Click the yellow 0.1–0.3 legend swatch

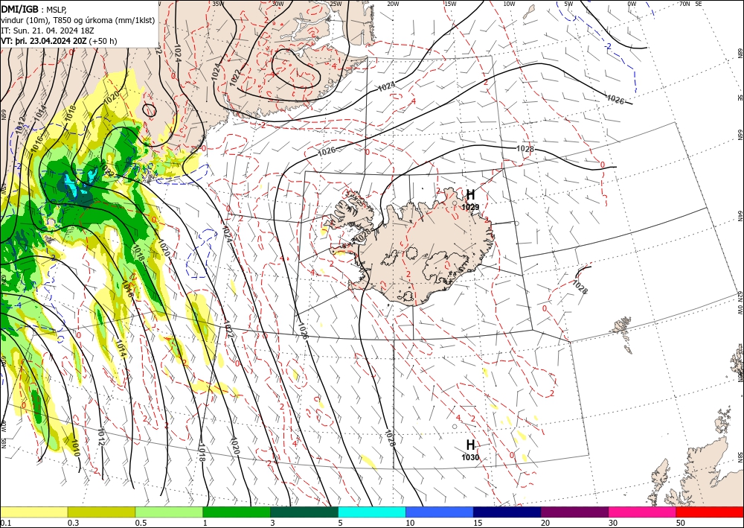click(33, 512)
